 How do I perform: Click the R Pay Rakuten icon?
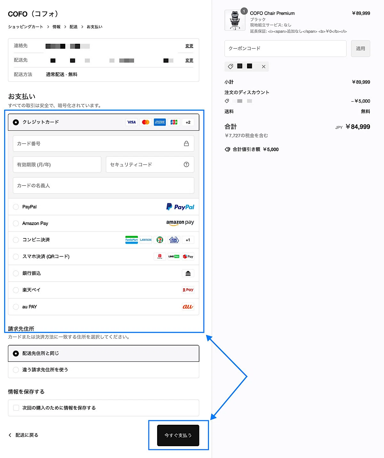(x=188, y=290)
